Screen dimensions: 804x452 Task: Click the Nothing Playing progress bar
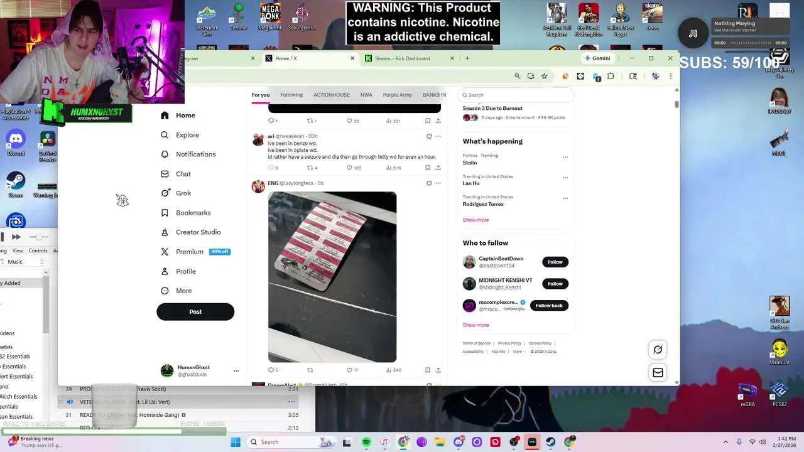tap(751, 43)
